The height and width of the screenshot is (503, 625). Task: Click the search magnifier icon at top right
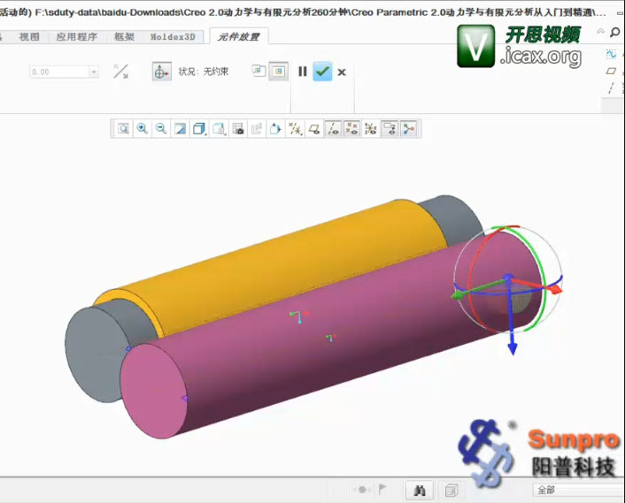615,32
